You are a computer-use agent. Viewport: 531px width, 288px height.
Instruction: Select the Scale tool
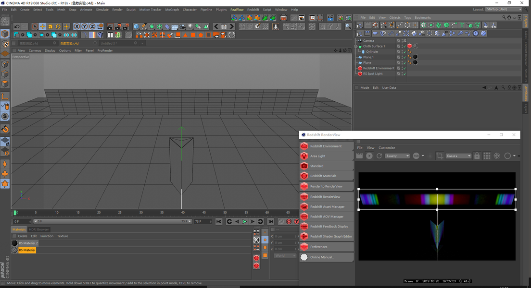click(x=51, y=26)
